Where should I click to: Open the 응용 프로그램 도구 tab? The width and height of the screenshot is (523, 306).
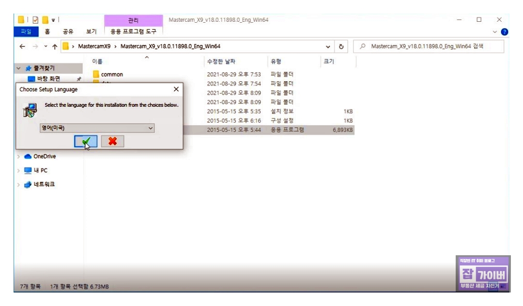point(134,31)
